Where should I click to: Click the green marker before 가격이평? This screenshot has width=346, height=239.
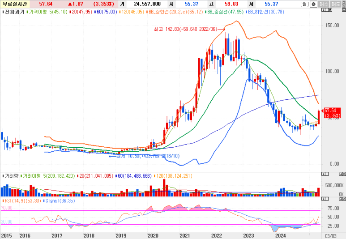coord(27,12)
